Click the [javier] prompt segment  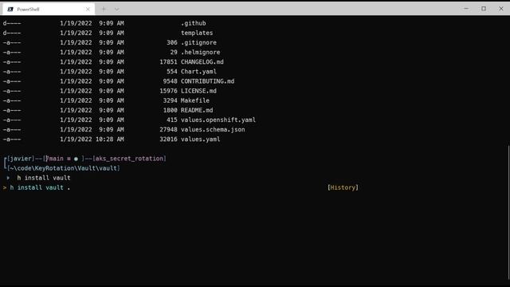(x=21, y=159)
